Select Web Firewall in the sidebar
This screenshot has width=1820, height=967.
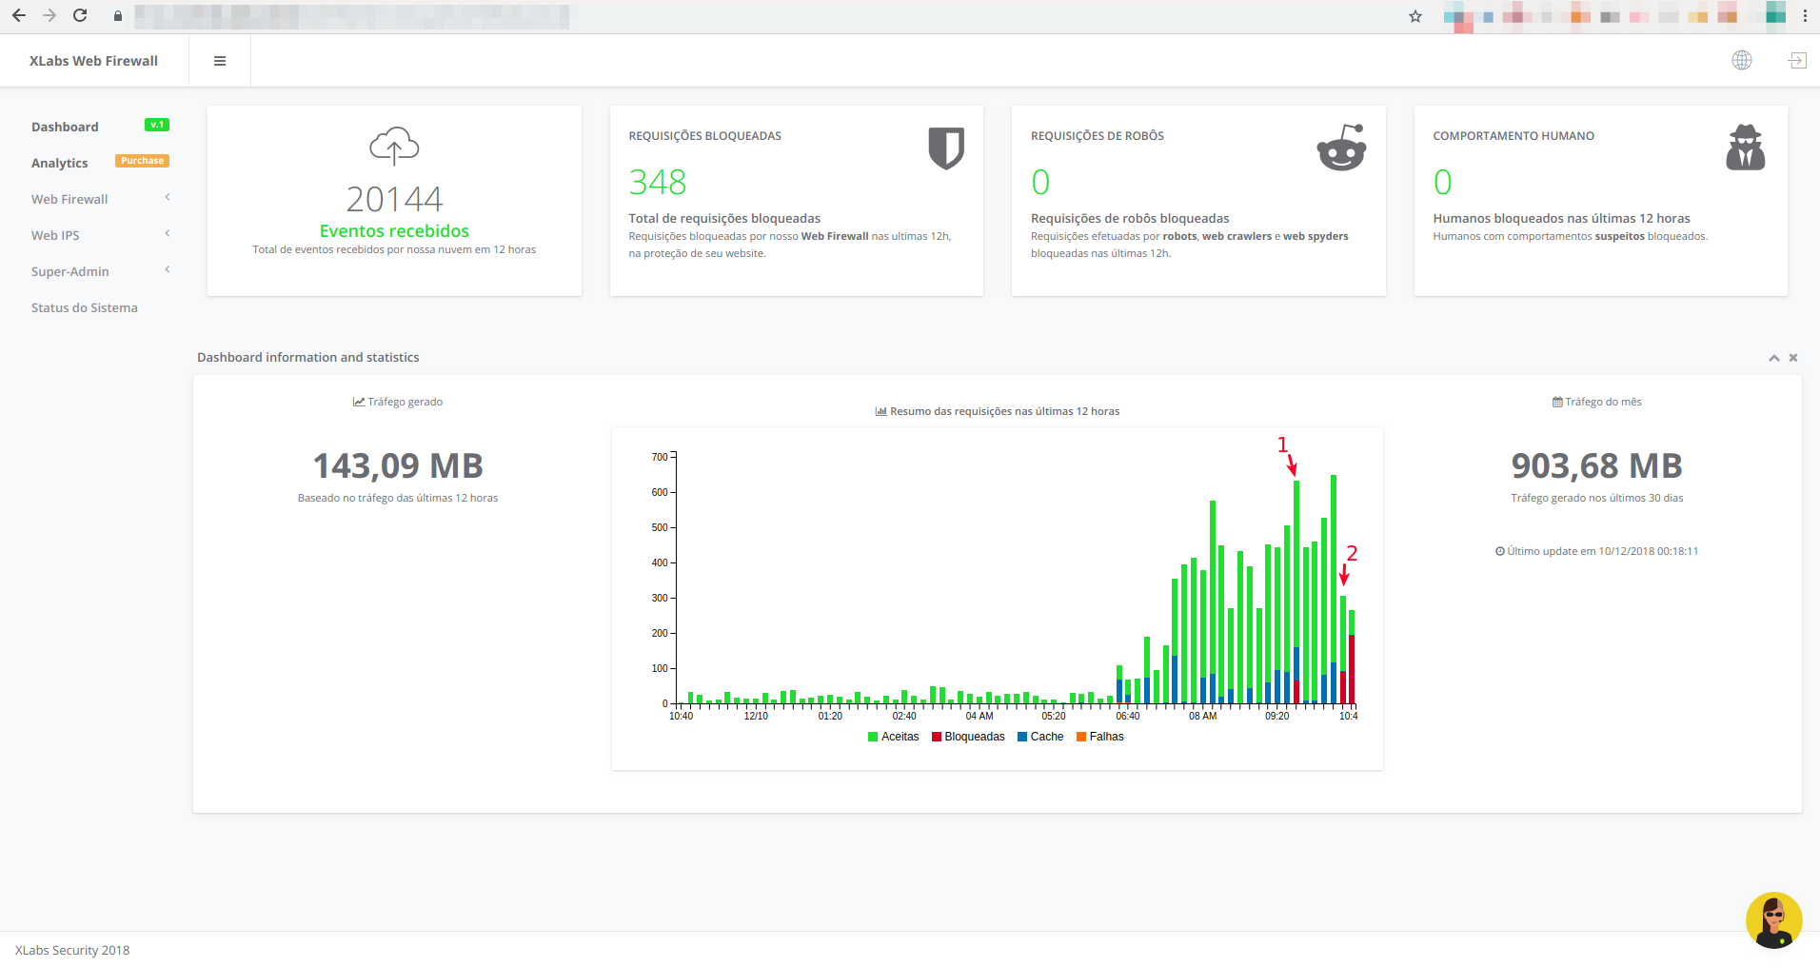tap(69, 199)
